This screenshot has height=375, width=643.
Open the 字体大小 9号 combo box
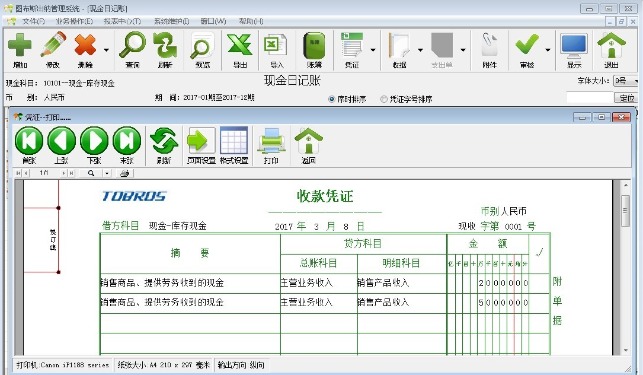(x=626, y=81)
